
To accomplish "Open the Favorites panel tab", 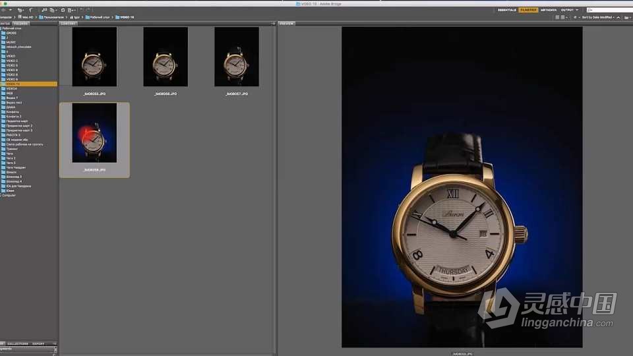I will pyautogui.click(x=5, y=24).
